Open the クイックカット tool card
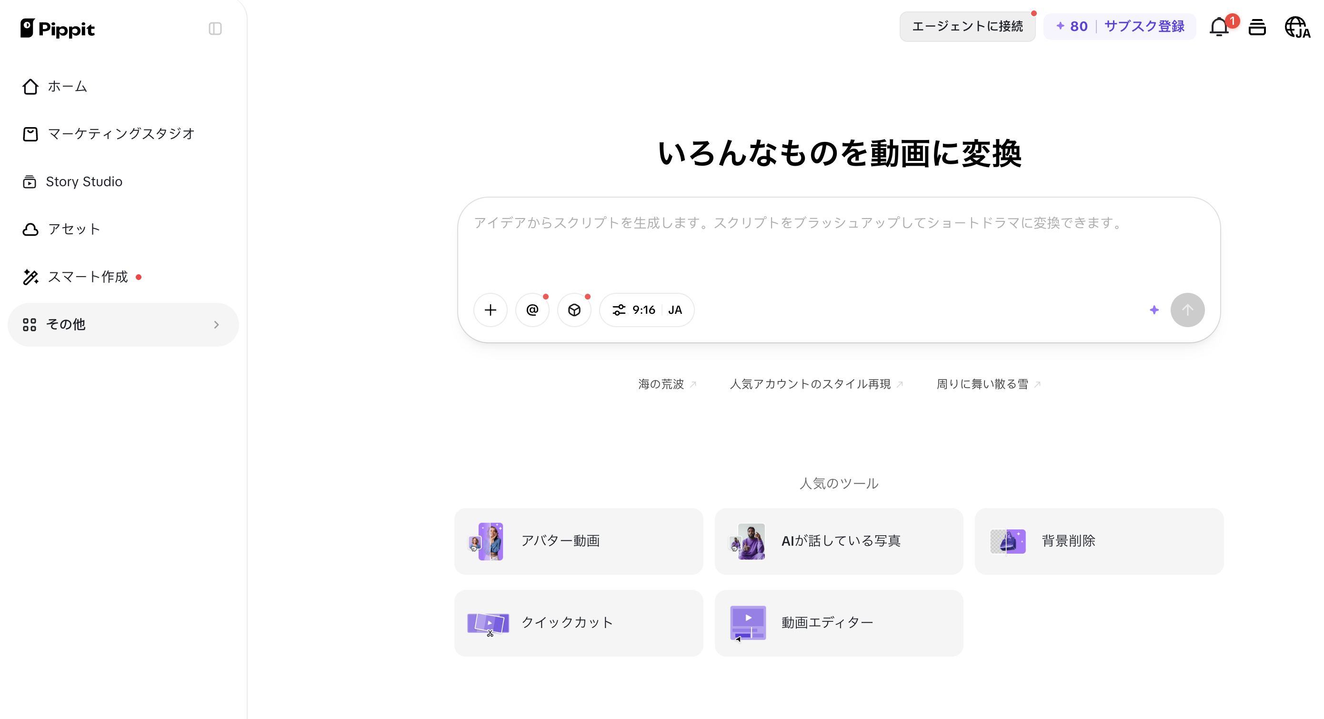 [x=578, y=623]
